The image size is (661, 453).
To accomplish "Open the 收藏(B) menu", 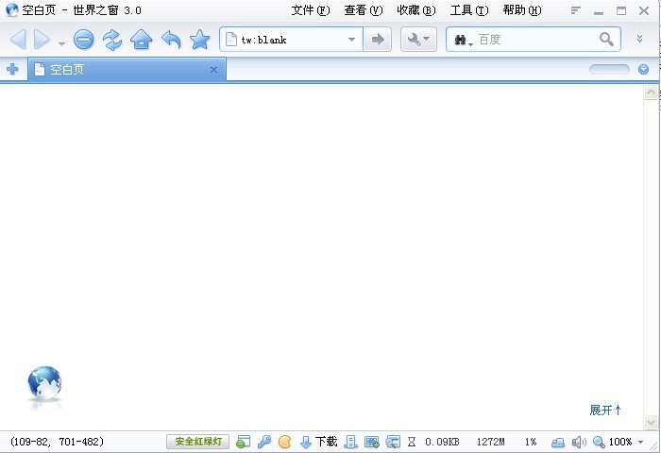I will tap(416, 10).
